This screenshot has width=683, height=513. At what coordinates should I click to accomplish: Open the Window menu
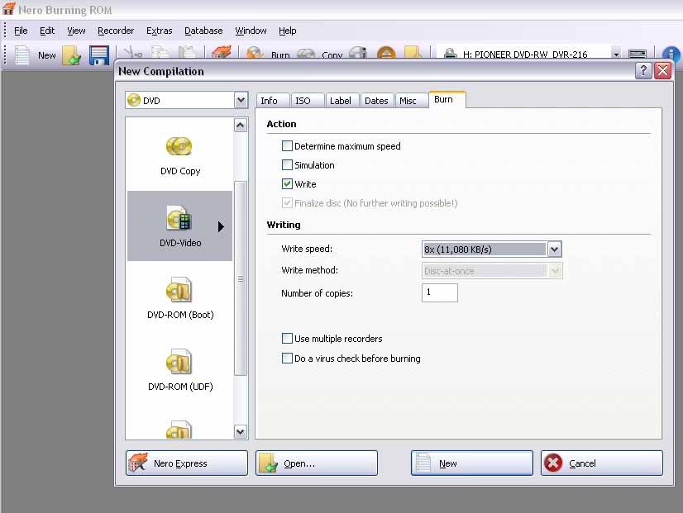tap(251, 31)
